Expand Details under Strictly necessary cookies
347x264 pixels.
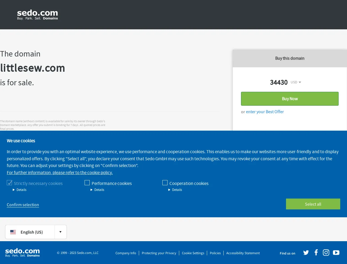tap(20, 190)
